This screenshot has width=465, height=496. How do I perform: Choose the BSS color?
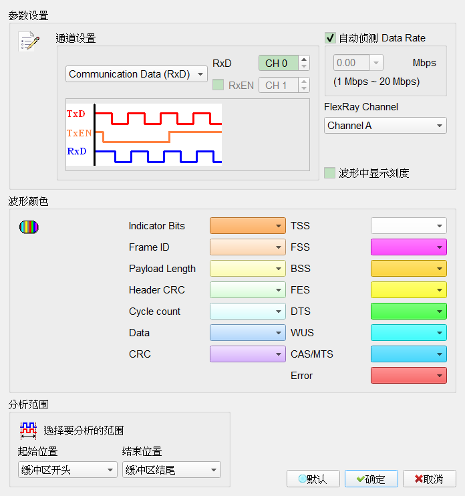409,269
